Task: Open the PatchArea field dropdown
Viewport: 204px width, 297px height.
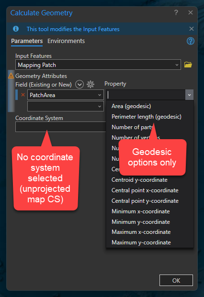Action: [x=66, y=95]
